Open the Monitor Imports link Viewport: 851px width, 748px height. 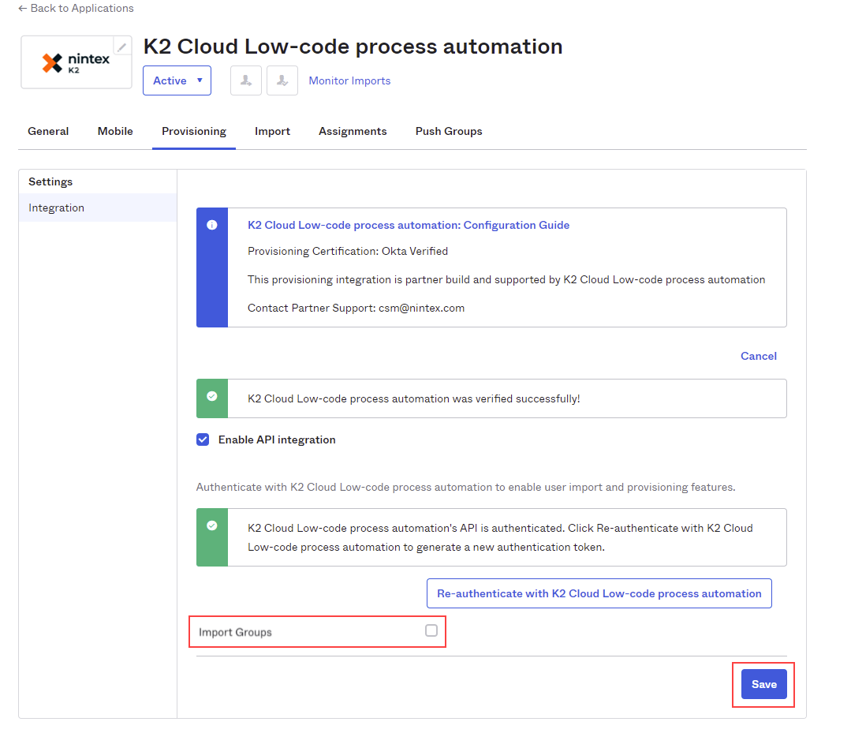pyautogui.click(x=349, y=80)
